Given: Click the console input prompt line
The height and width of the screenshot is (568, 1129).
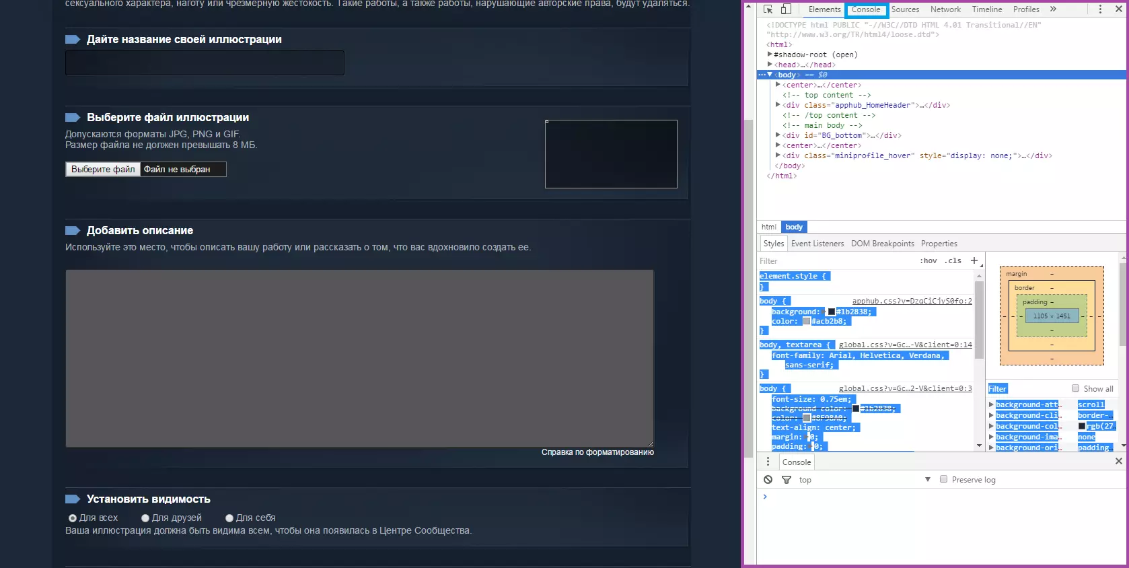Looking at the screenshot, I should pyautogui.click(x=942, y=497).
